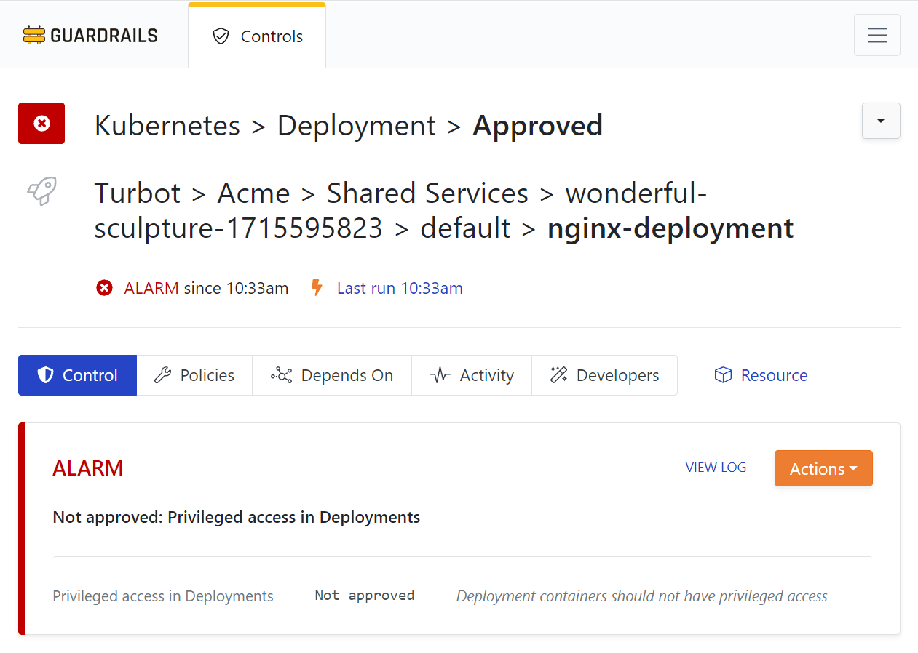Switch to the Depends On tab

point(331,374)
